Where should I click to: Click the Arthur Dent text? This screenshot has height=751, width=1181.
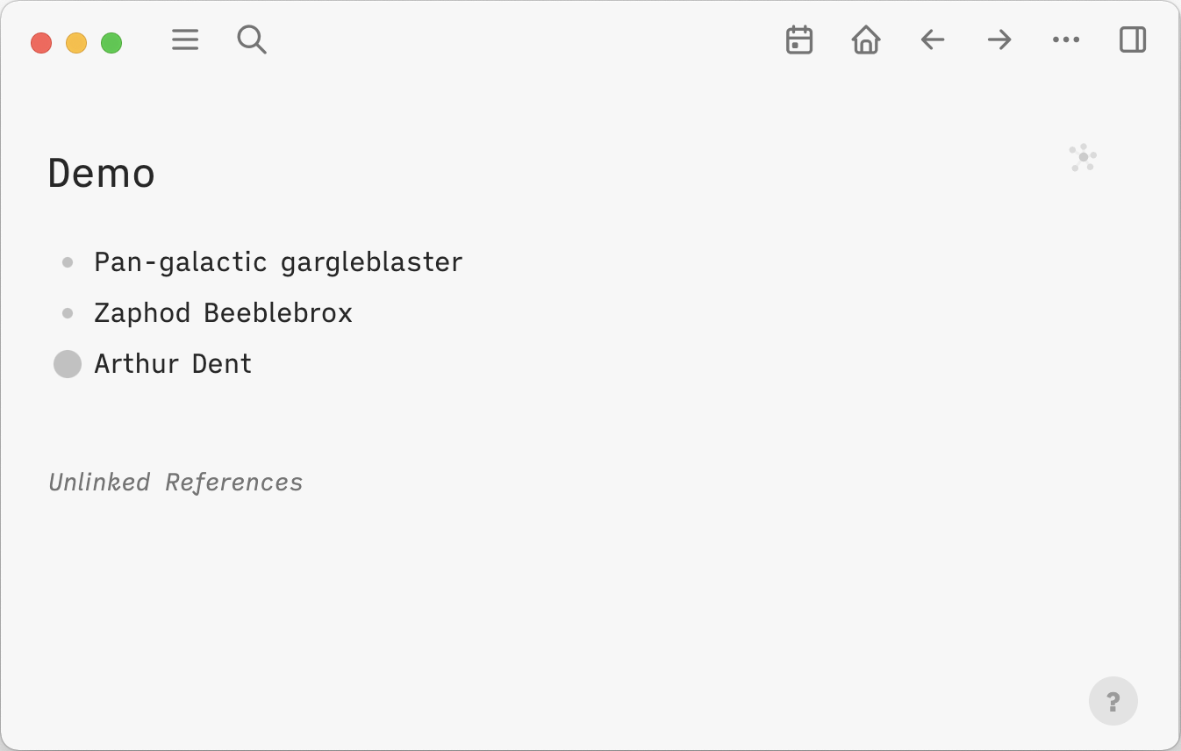173,363
